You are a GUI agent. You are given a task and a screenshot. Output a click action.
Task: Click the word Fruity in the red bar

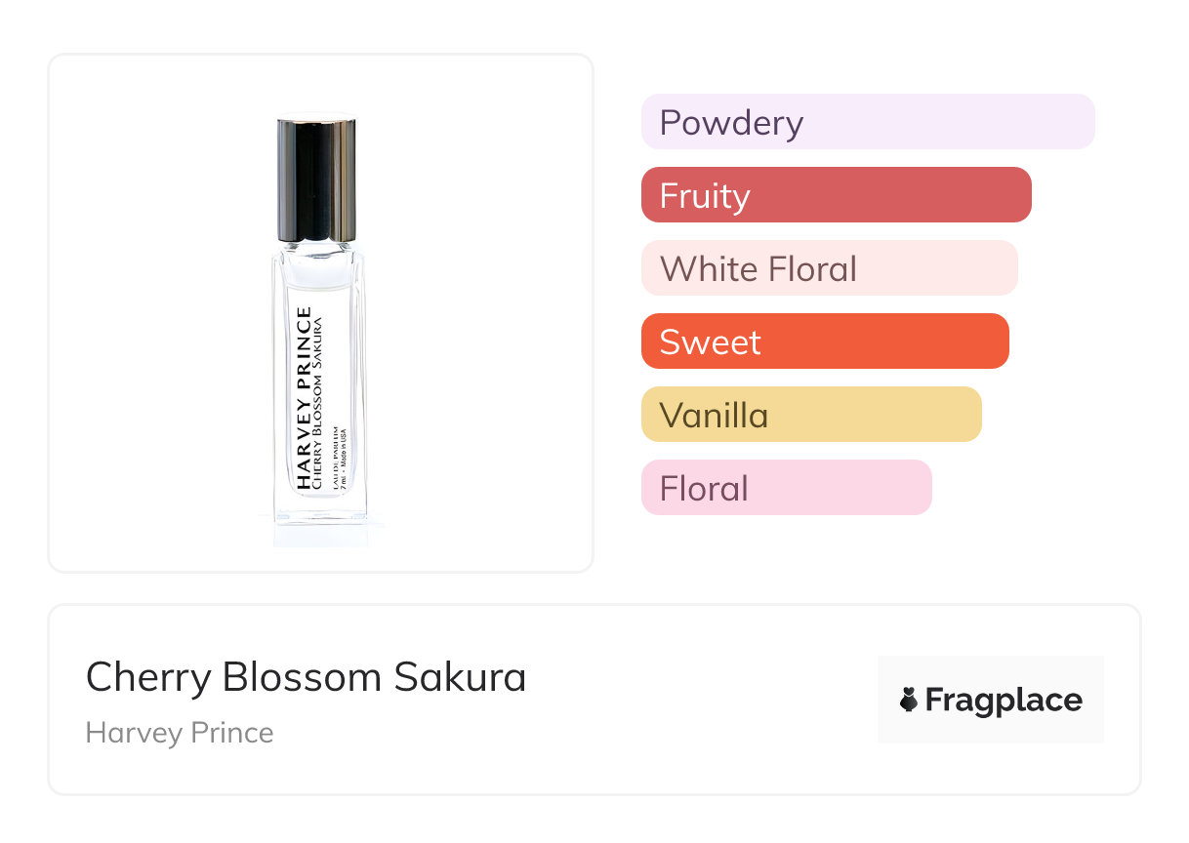[x=704, y=196]
